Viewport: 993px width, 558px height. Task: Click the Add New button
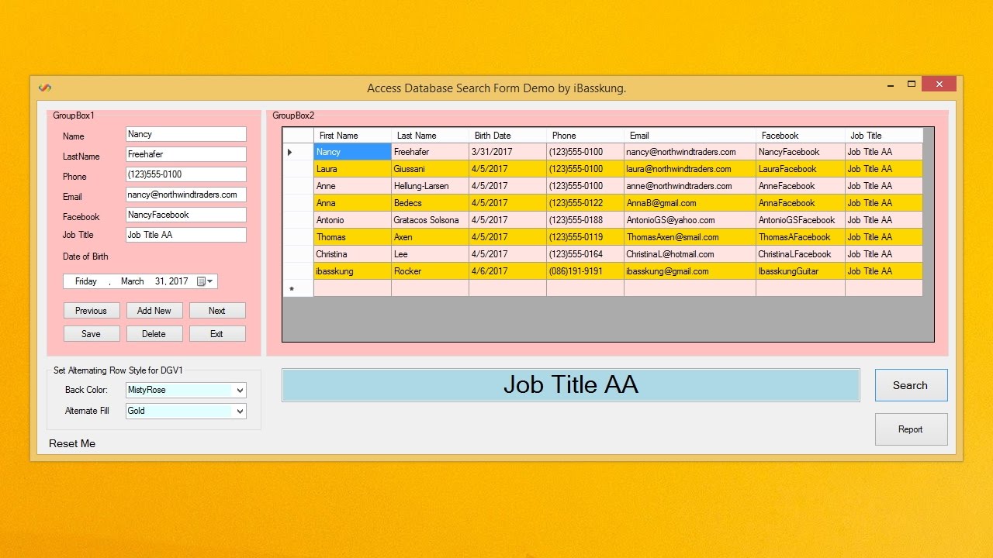pyautogui.click(x=154, y=311)
